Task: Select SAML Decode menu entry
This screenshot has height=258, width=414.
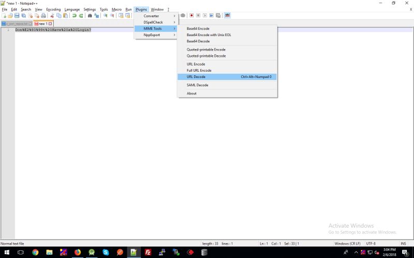Action: click(x=227, y=85)
